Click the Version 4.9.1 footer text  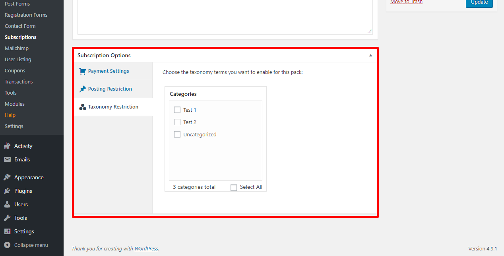tap(483, 248)
